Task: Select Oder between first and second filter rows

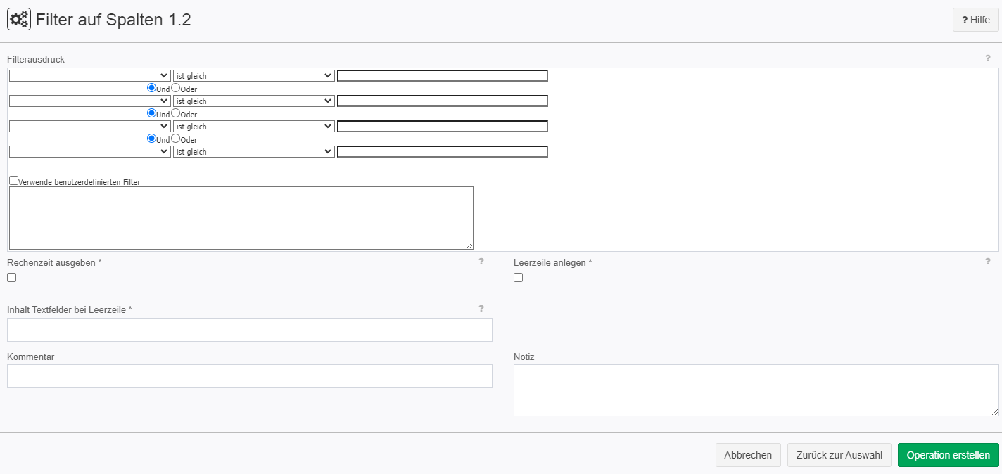Action: click(176, 88)
